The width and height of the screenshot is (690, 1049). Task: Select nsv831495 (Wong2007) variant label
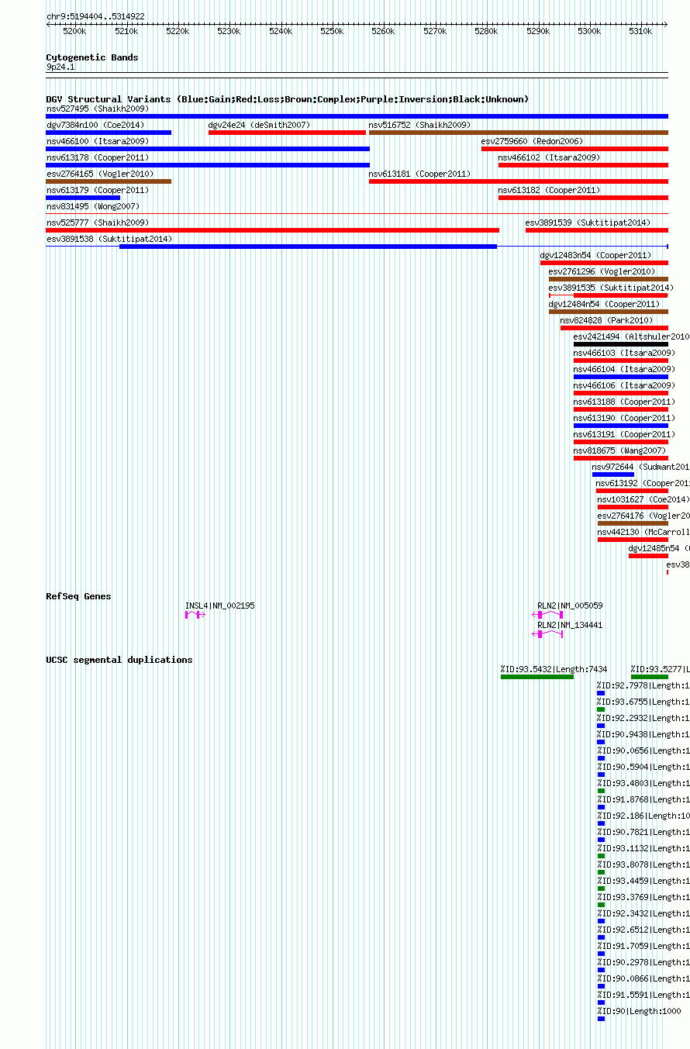pos(93,206)
